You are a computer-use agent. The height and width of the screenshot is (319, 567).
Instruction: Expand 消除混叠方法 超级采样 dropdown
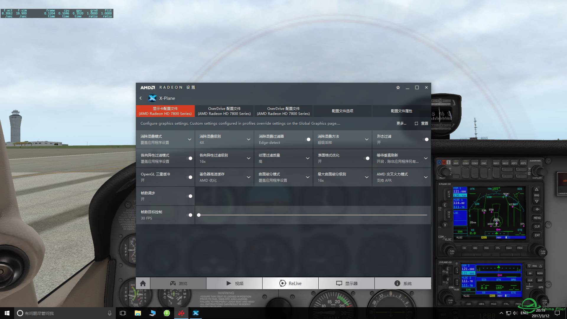(366, 139)
